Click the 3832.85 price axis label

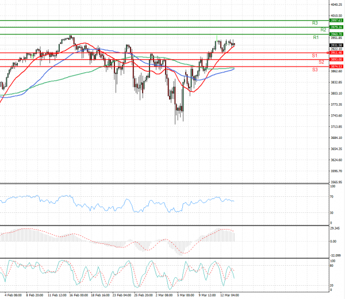pos(336,82)
